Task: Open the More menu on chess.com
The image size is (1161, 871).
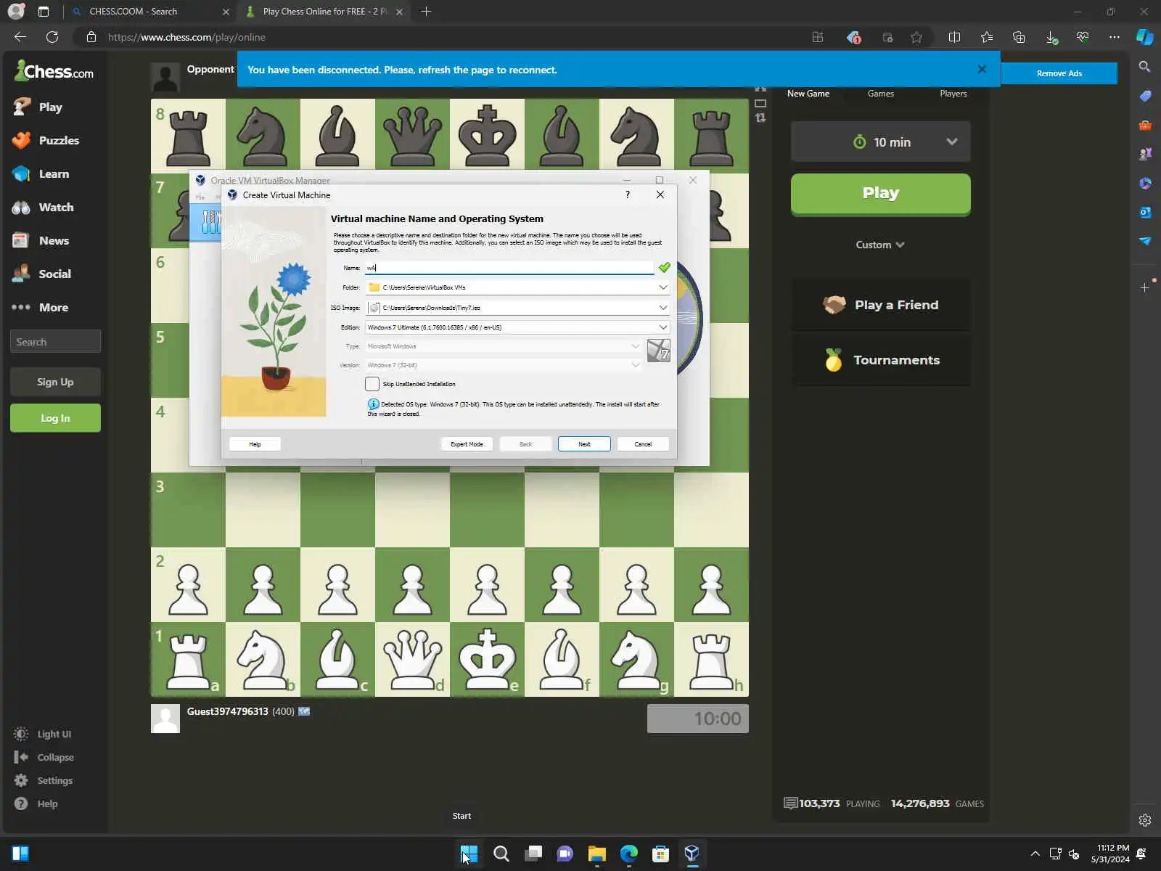Action: [x=41, y=307]
